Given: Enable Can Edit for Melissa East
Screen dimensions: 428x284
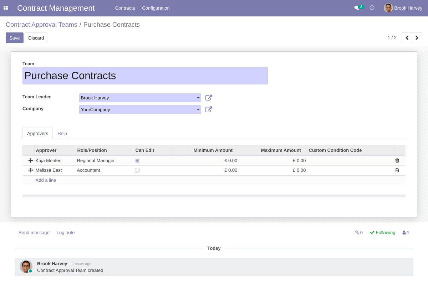Looking at the screenshot, I should tap(137, 170).
